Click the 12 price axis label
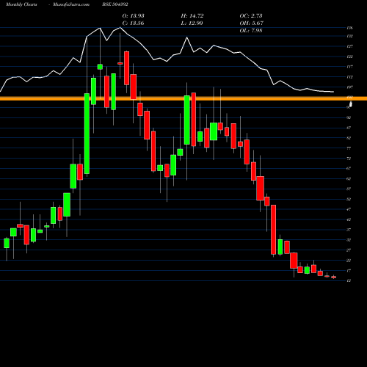Image resolution: width=367 pixels, height=367 pixels. (x=349, y=280)
